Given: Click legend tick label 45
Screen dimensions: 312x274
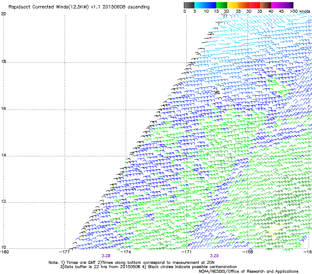Looking at the screenshot, I should tap(281, 11).
